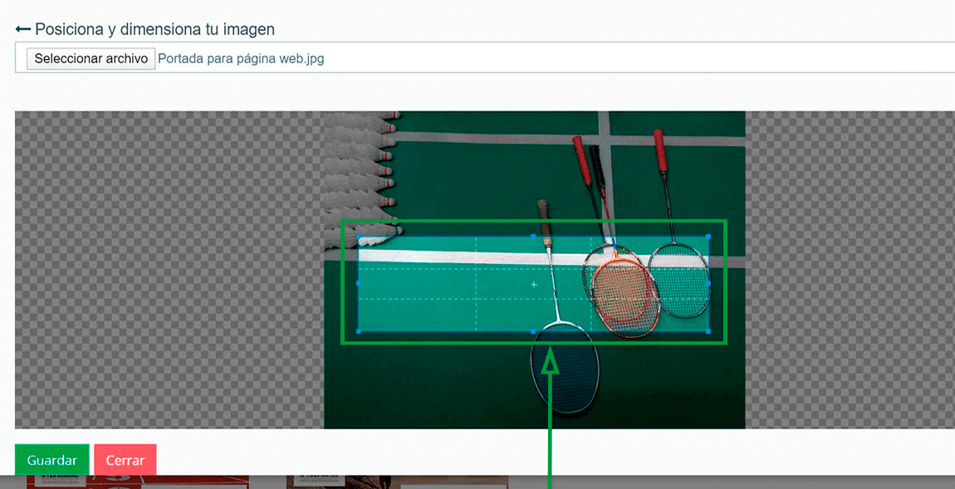This screenshot has width=955, height=489.
Task: Click the top-left crop box handle
Action: click(x=358, y=237)
